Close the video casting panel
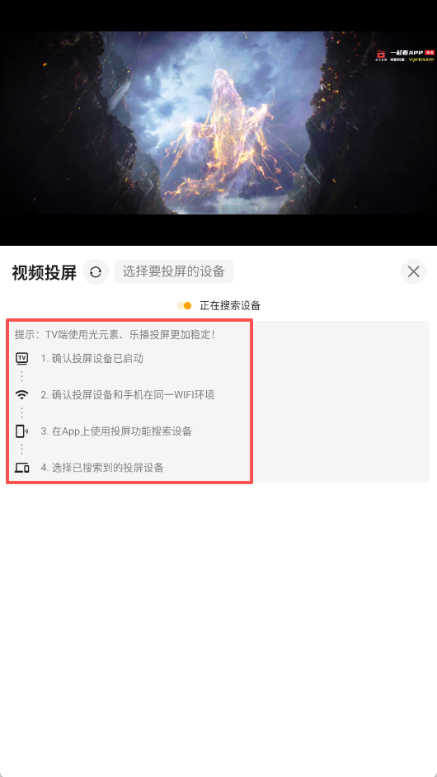Image resolution: width=437 pixels, height=777 pixels. [x=413, y=271]
